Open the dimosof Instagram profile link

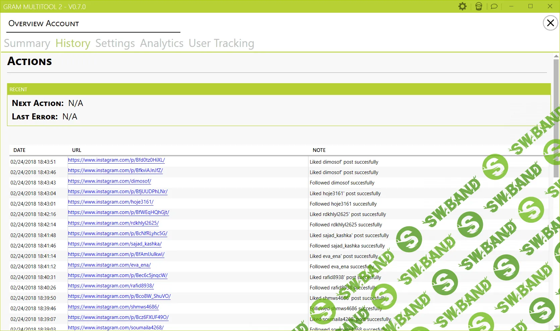(x=110, y=181)
